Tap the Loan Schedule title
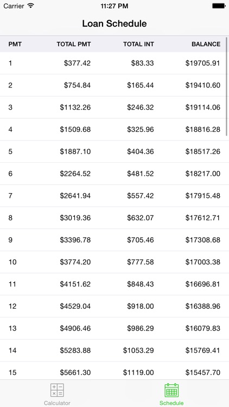The width and height of the screenshot is (229, 407). pyautogui.click(x=114, y=24)
